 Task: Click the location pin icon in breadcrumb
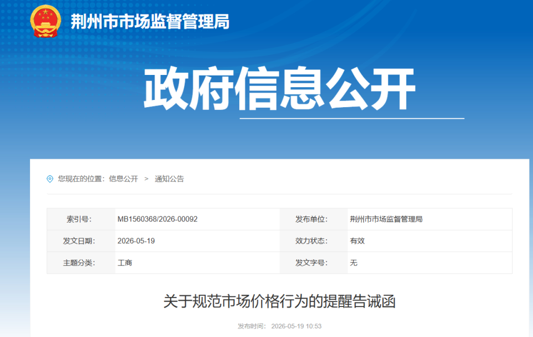(50, 179)
